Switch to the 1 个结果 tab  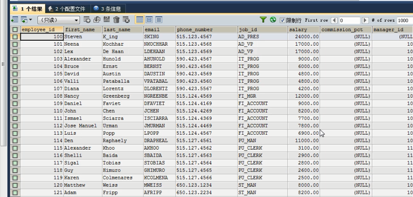(x=28, y=9)
